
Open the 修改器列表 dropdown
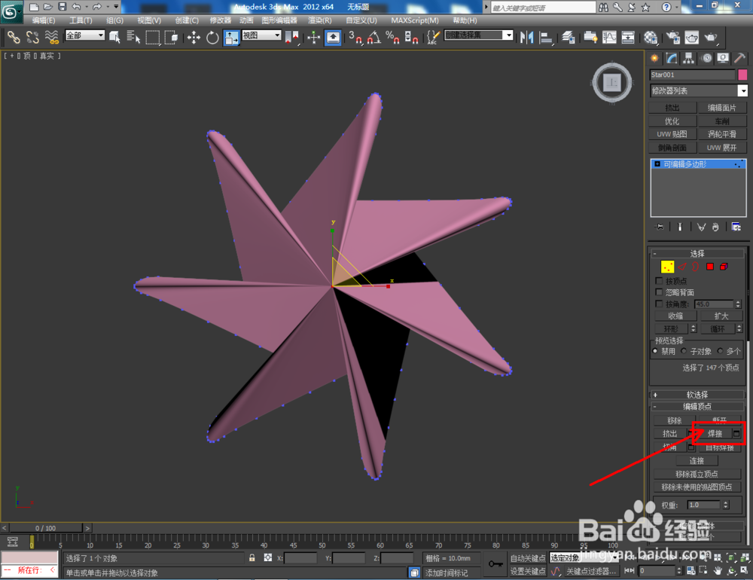click(x=699, y=90)
